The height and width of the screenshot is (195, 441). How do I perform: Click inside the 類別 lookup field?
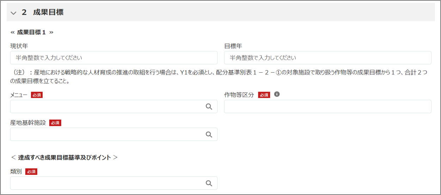coord(106,183)
